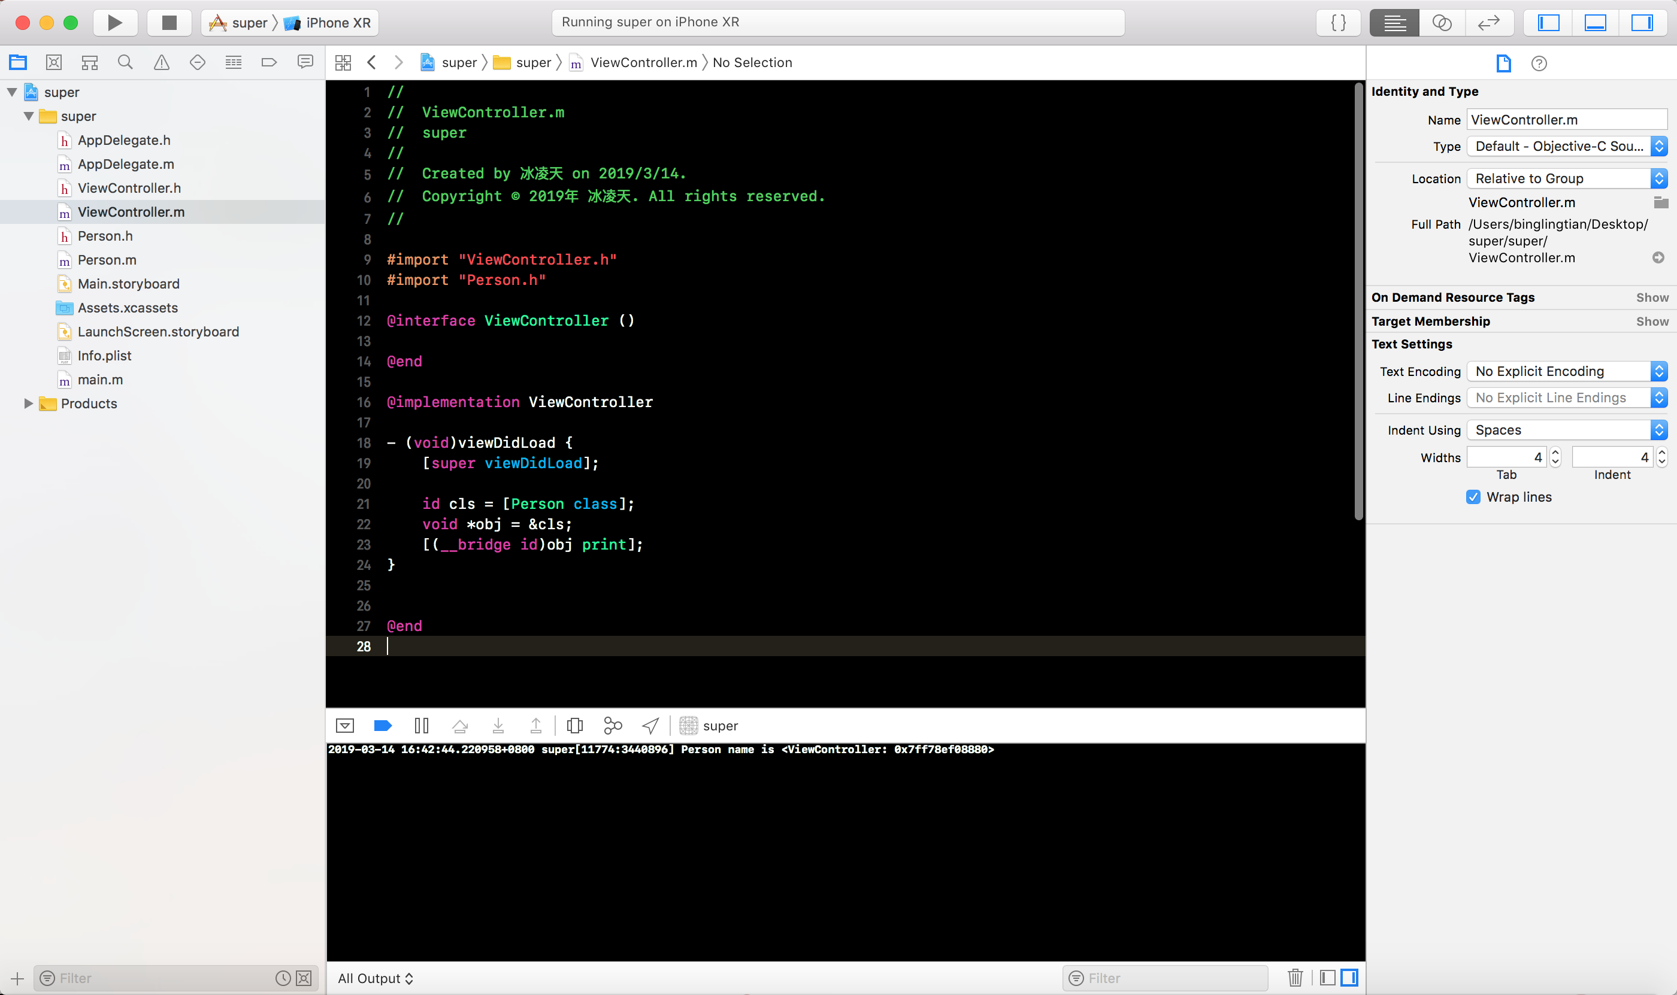Open the Indent Using dropdown
This screenshot has height=995, width=1677.
pyautogui.click(x=1566, y=430)
